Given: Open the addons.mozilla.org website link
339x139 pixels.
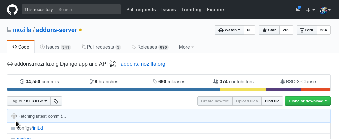Looking at the screenshot, I should click(x=143, y=64).
